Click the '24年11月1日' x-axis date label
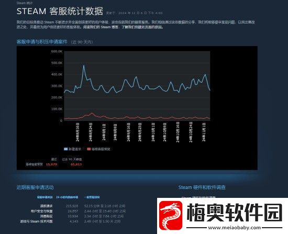 click(x=204, y=132)
